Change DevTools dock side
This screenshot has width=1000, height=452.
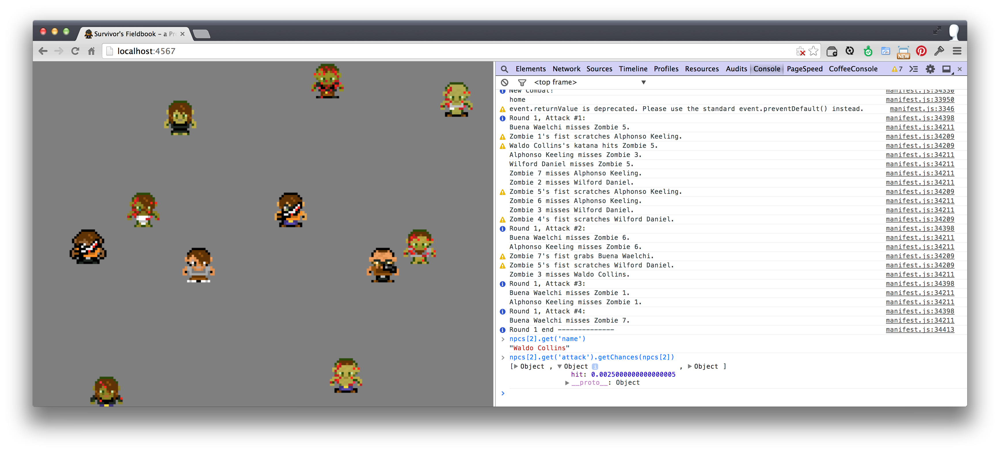coord(947,69)
